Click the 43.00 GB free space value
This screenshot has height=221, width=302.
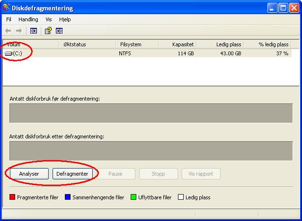point(231,53)
